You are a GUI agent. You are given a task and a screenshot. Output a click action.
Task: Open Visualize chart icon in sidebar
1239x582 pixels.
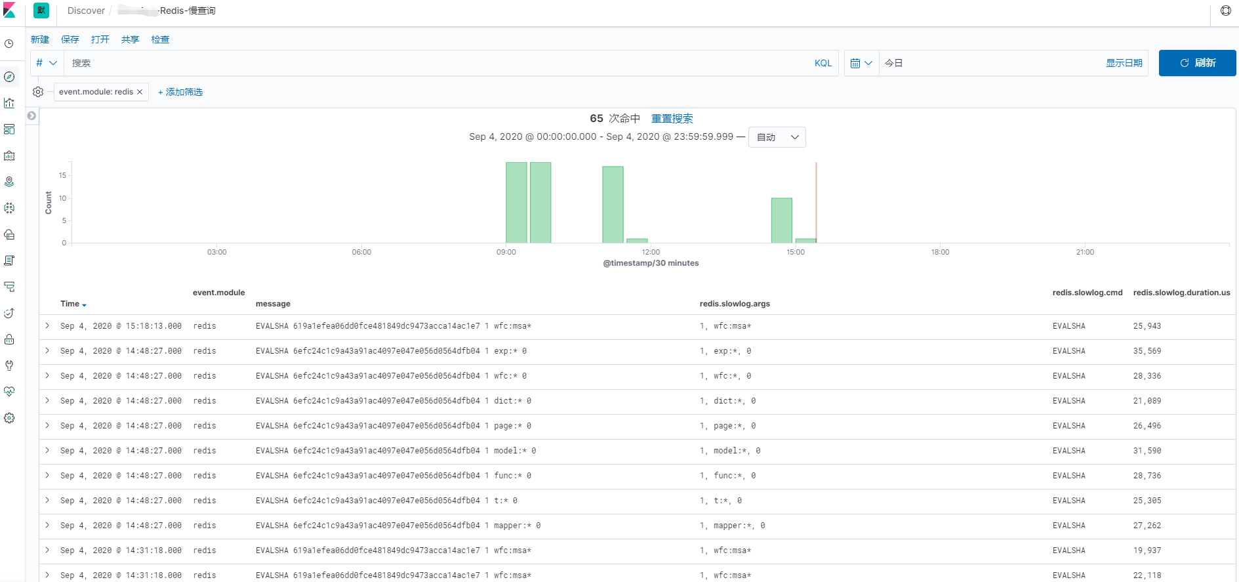click(9, 103)
